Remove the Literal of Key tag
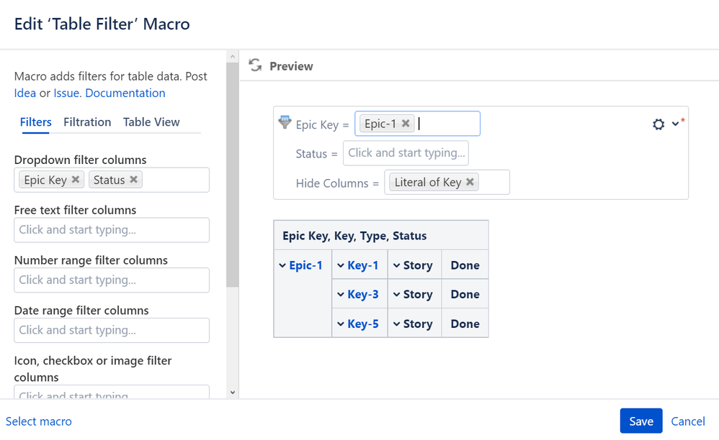 (470, 183)
